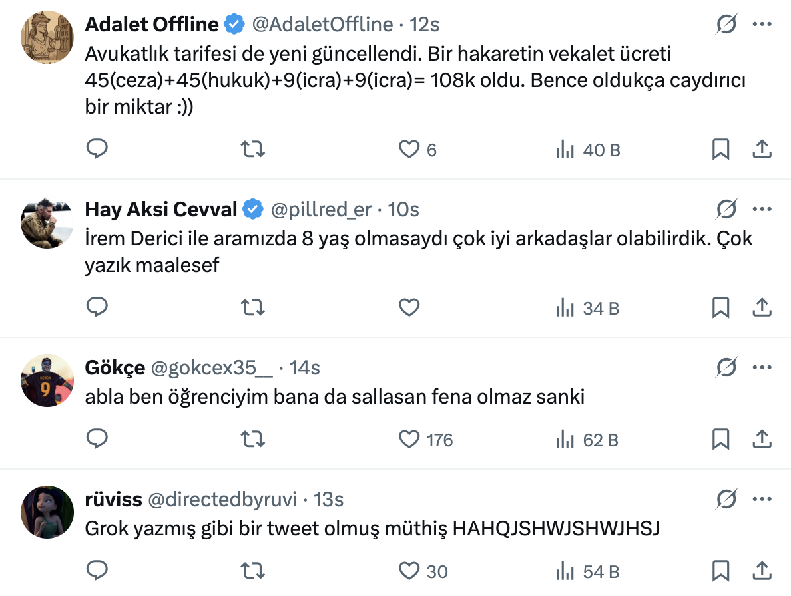791x596 pixels.
Task: Bookmark rüviss's tweet mentioning Grok
Action: pos(720,571)
